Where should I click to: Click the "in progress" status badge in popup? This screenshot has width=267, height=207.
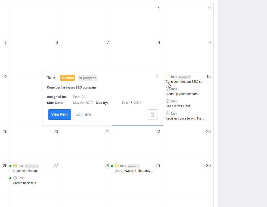[x=88, y=78]
